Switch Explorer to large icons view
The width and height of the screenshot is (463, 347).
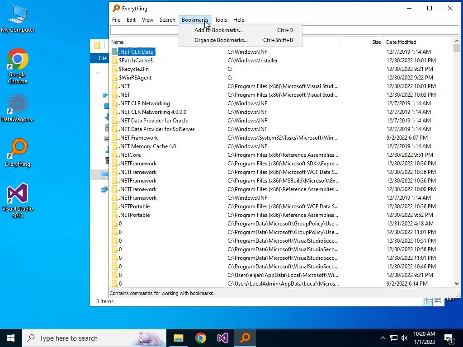[438, 301]
